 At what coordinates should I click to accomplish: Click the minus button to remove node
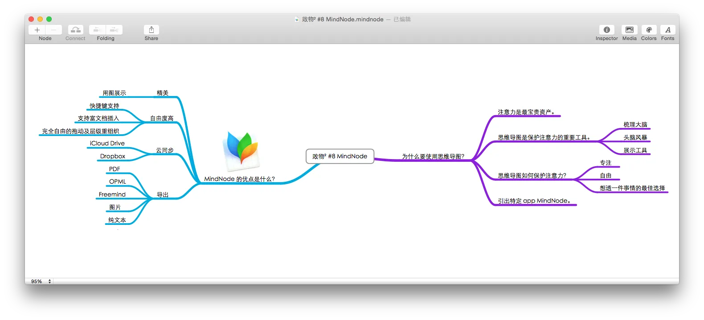(x=53, y=30)
